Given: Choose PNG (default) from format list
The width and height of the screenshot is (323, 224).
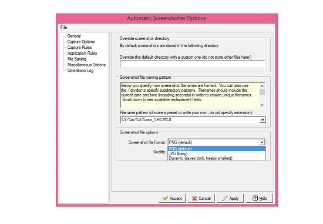Looking at the screenshot, I should 217,149.
